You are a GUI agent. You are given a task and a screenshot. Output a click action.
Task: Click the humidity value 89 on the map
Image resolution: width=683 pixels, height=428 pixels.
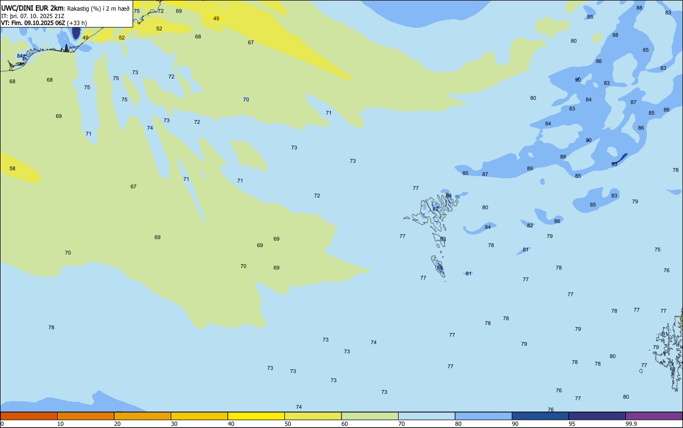click(x=530, y=169)
